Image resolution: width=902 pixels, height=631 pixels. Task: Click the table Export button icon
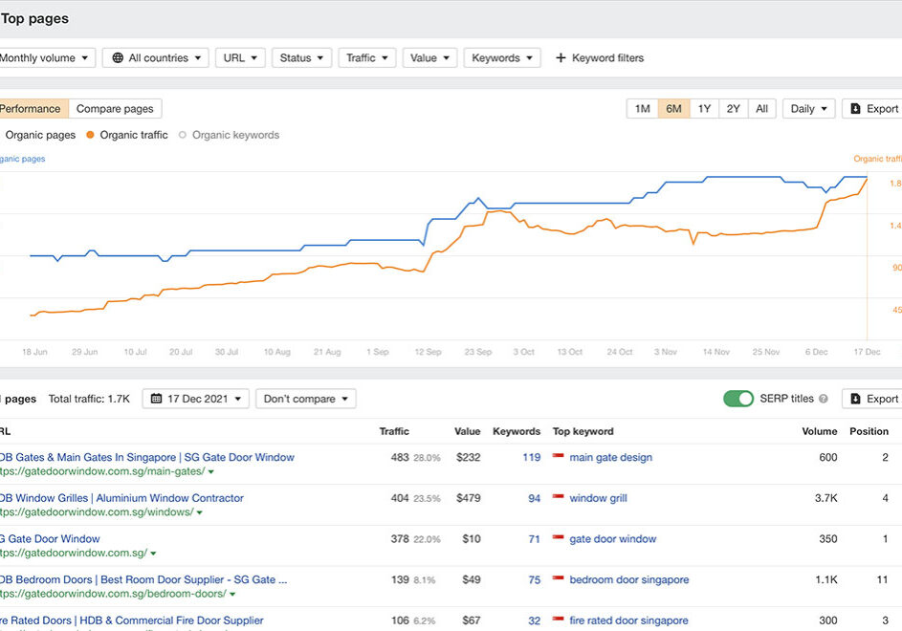click(856, 399)
